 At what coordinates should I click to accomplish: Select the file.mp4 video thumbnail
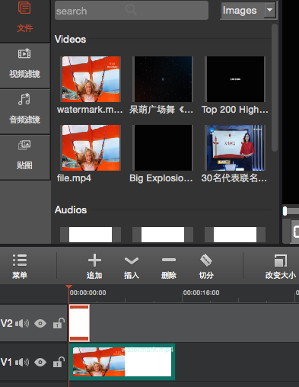coord(91,148)
